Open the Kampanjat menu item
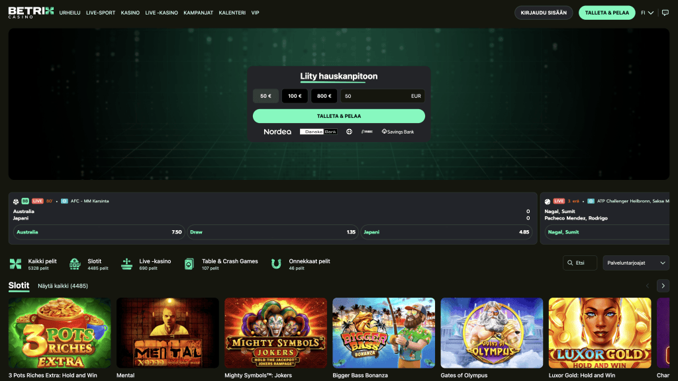The width and height of the screenshot is (678, 381). [x=198, y=13]
